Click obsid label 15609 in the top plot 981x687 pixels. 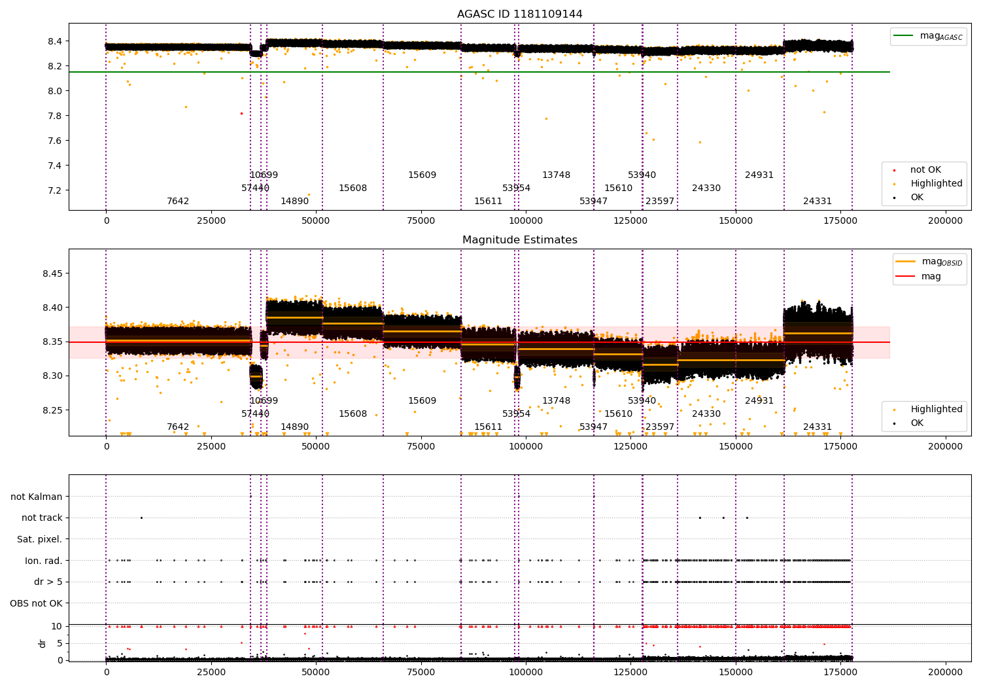coord(422,175)
